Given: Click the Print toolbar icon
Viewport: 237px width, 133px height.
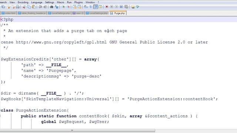Looking at the screenshot, I should point(18,7).
